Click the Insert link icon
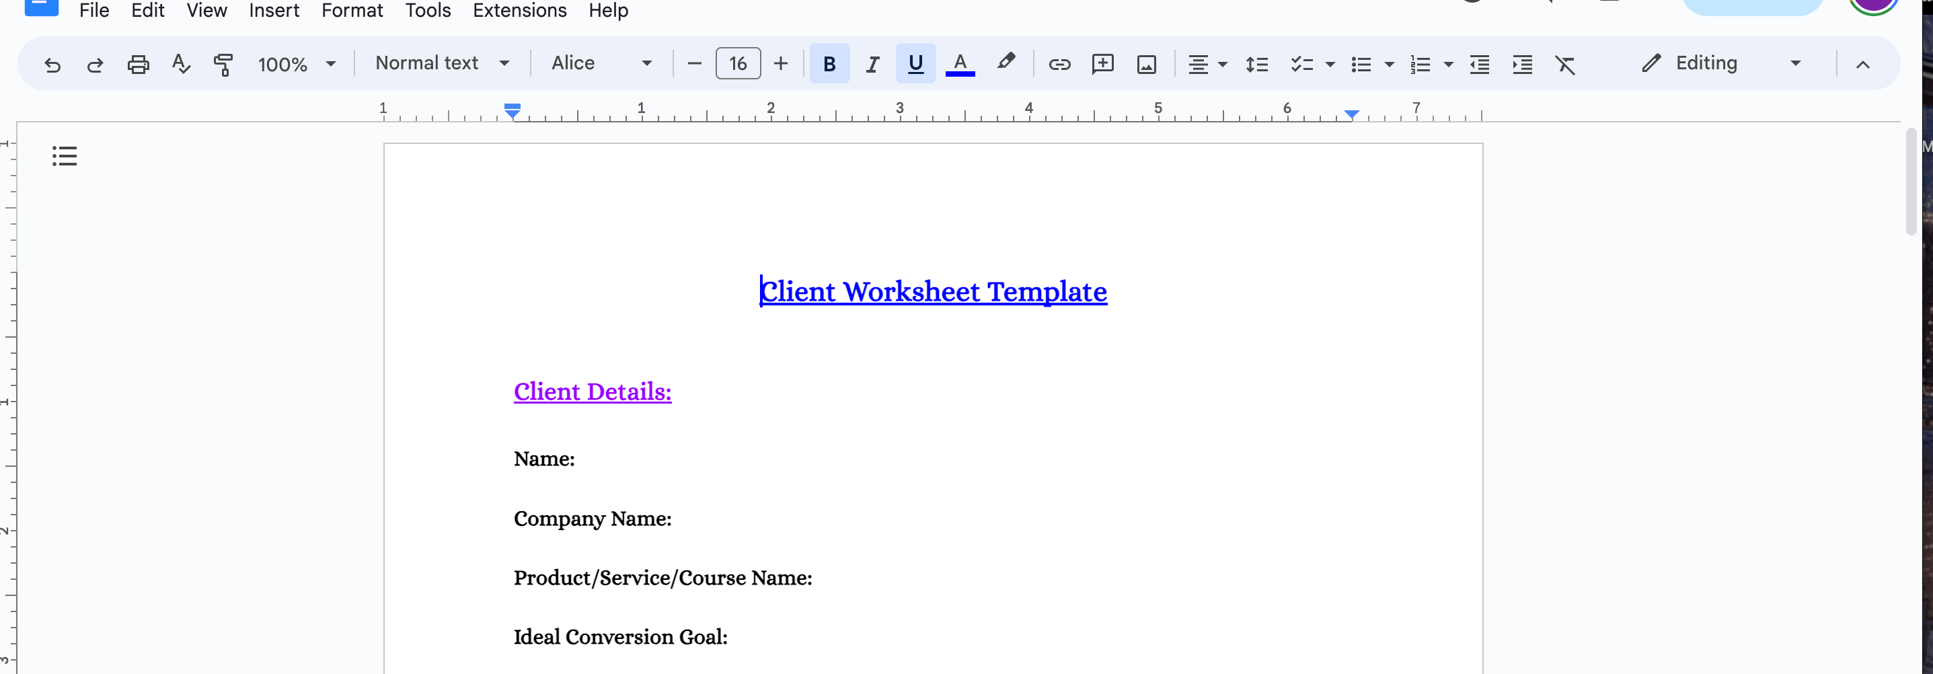The height and width of the screenshot is (674, 1933). pos(1059,65)
